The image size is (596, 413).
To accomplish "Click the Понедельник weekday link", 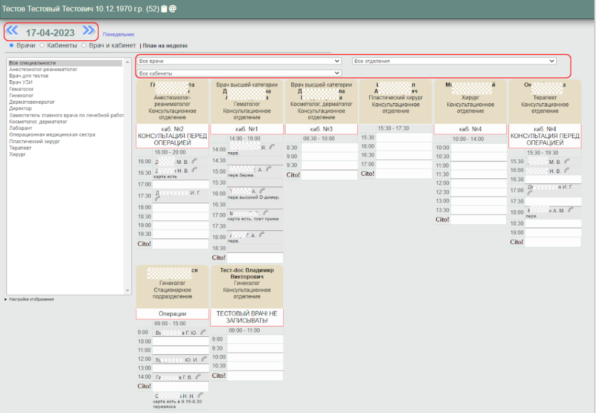I will (118, 35).
